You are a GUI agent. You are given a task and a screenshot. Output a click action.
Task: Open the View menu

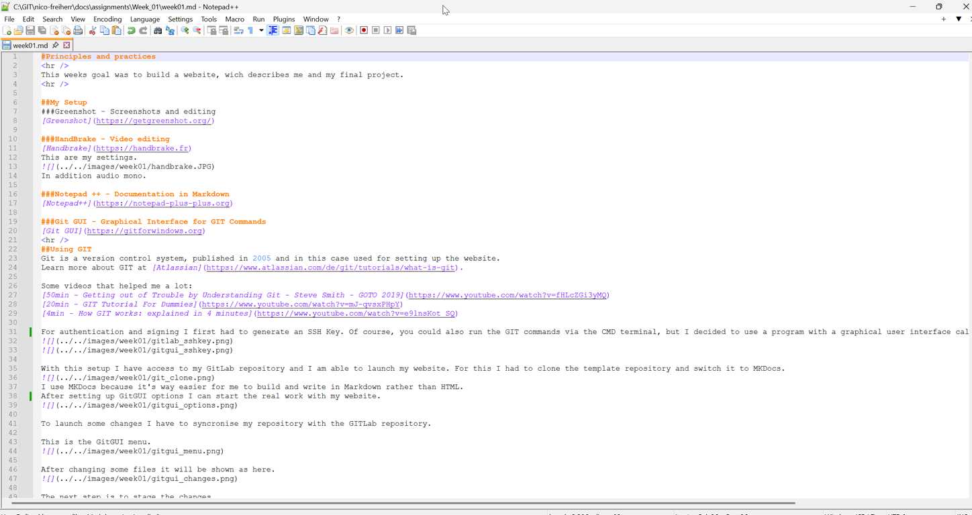click(x=78, y=19)
